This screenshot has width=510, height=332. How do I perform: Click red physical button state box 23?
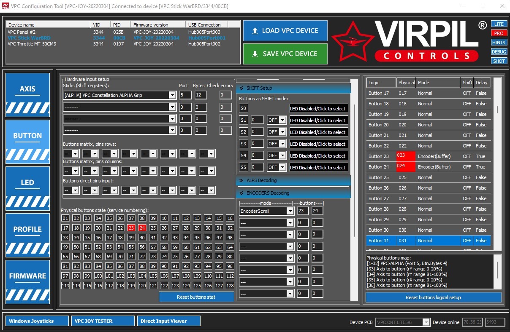(131, 228)
